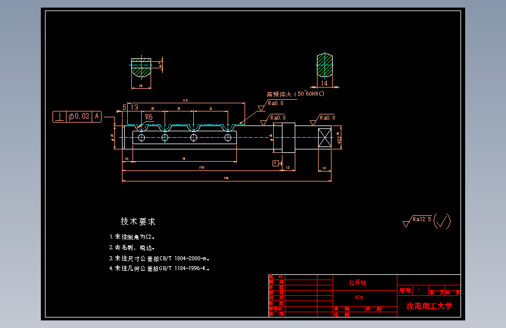The image size is (506, 328).
Task: Select the 110 overall groove dimension
Action: pyautogui.click(x=185, y=100)
